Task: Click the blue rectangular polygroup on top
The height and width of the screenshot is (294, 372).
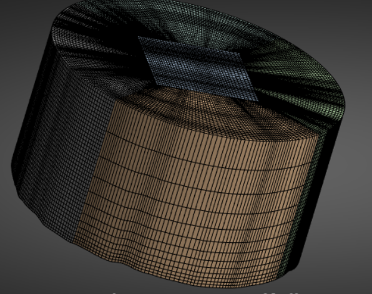Action: pyautogui.click(x=198, y=69)
